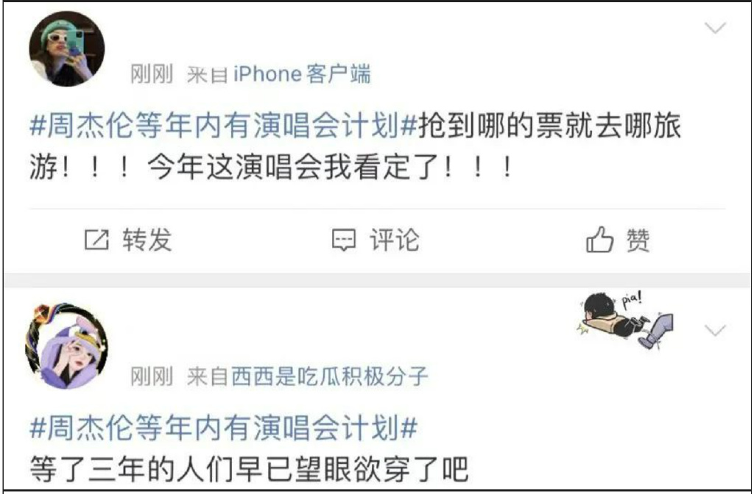Tap the 赞 text label
The width and height of the screenshot is (754, 494).
click(638, 240)
